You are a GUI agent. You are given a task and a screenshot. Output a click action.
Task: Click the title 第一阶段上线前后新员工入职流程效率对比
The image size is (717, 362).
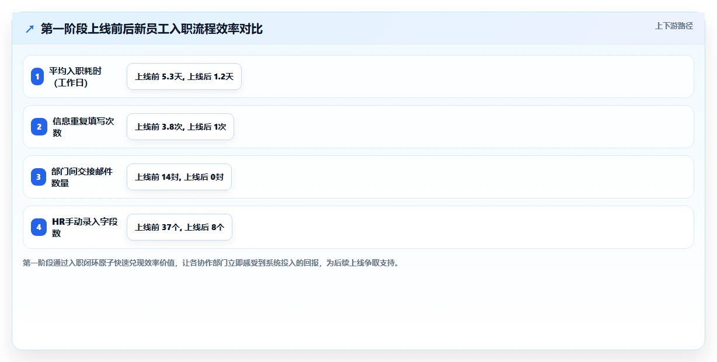pos(152,29)
